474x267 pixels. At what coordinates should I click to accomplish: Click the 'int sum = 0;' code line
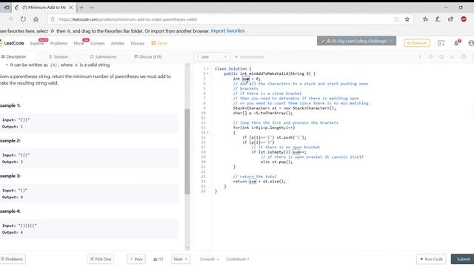[247, 79]
